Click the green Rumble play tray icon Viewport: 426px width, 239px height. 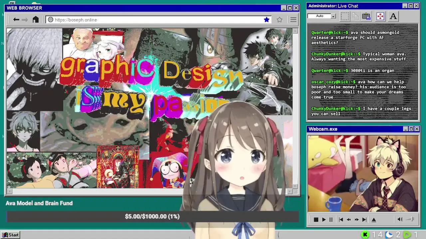coord(407,235)
